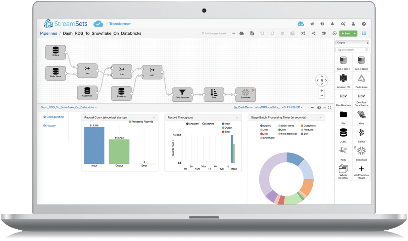
Task: Close the Stage Batch Processing Timer panel
Action: (320, 118)
